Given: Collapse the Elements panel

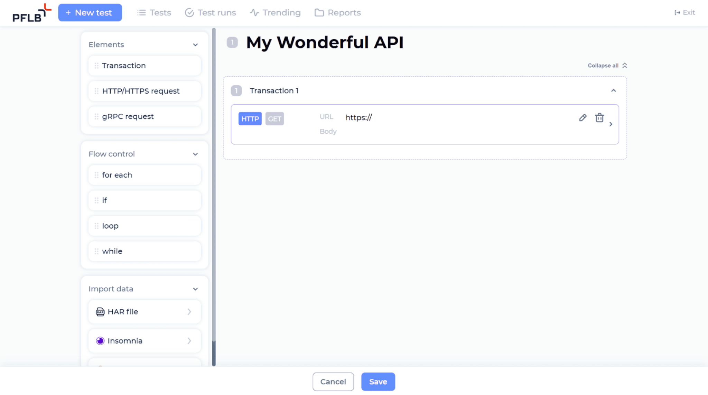Looking at the screenshot, I should coord(195,45).
